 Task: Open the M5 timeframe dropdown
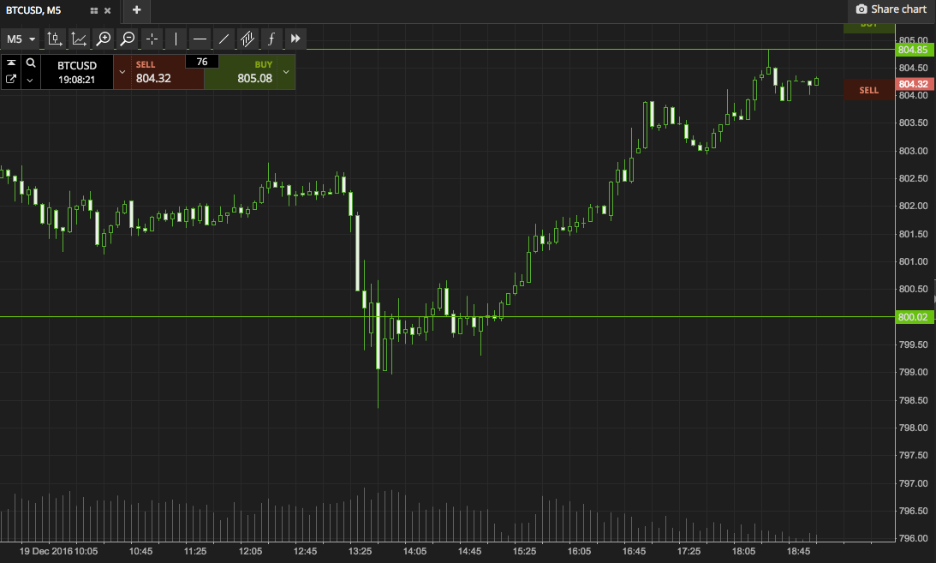point(21,39)
